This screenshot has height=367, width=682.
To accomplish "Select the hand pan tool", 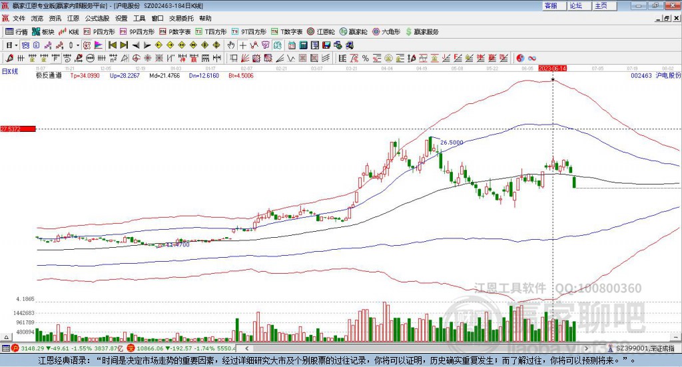I will tap(231, 45).
